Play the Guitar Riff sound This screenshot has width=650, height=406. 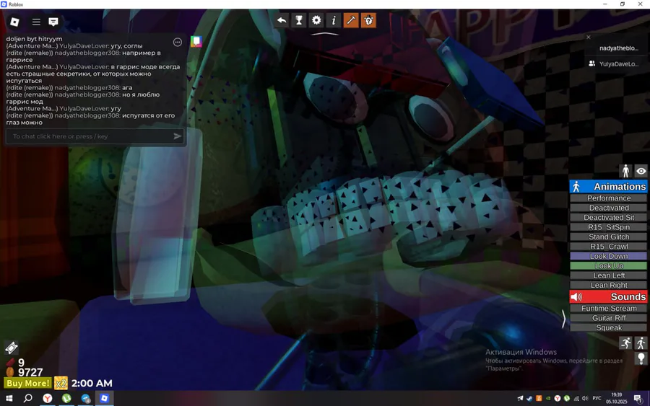tap(609, 318)
